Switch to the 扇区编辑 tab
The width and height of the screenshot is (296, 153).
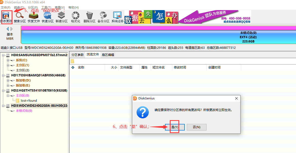108,55
